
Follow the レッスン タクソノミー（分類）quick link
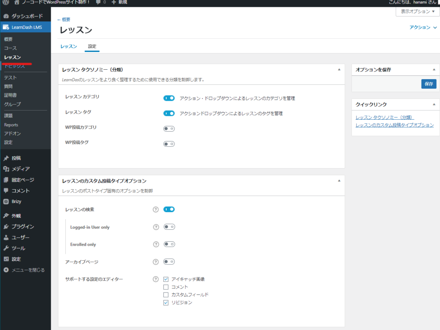(x=385, y=117)
